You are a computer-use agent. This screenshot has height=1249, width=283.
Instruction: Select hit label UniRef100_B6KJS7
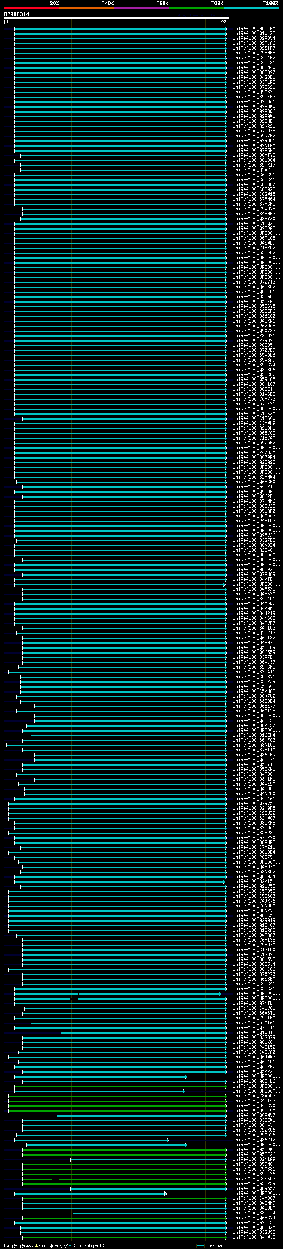click(254, 725)
